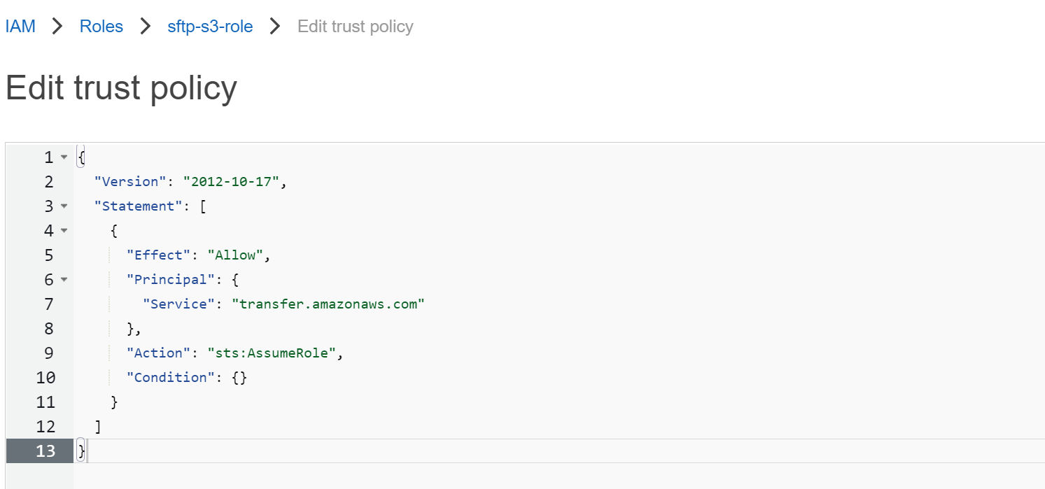Viewport: 1045px width, 489px height.
Task: Click the chevron before Edit trust policy
Action: pyautogui.click(x=276, y=27)
